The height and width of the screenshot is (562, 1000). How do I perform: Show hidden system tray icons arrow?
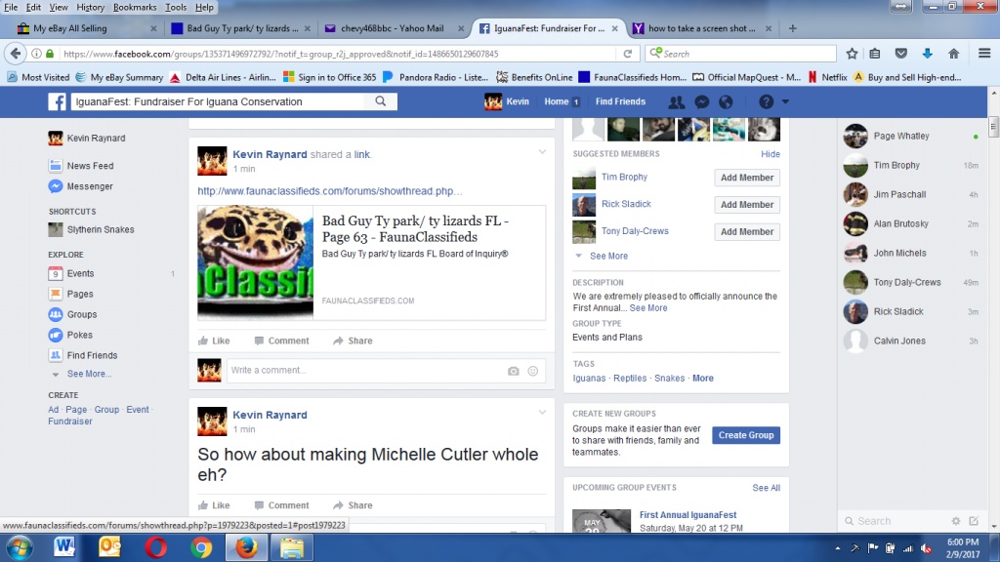(x=837, y=548)
